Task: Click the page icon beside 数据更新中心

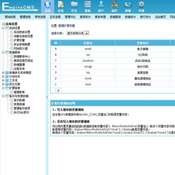Action: (12, 57)
